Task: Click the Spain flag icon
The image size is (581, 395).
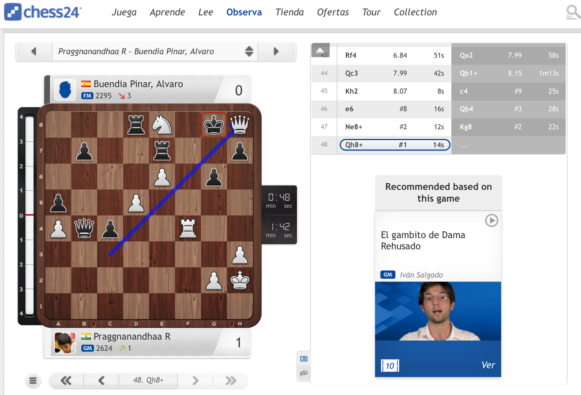Action: point(86,84)
